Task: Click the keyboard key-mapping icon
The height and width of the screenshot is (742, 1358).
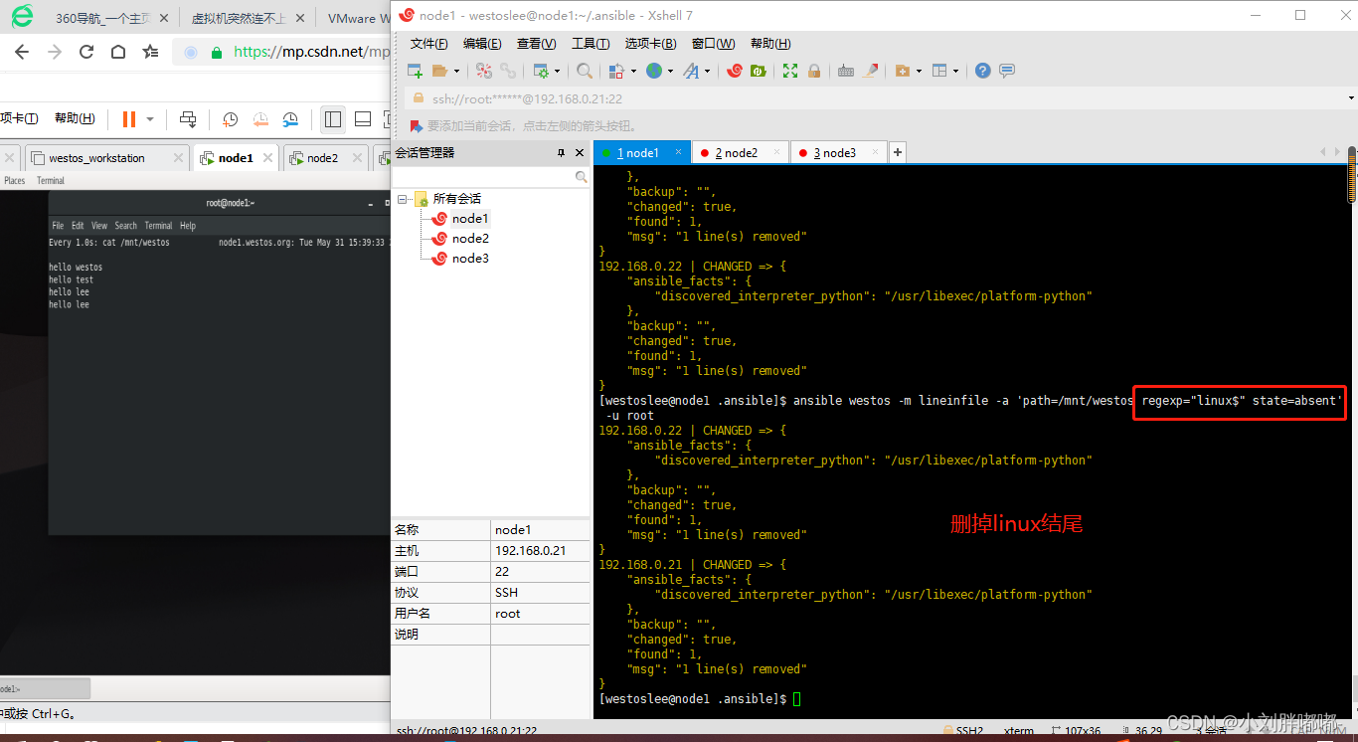Action: (846, 71)
